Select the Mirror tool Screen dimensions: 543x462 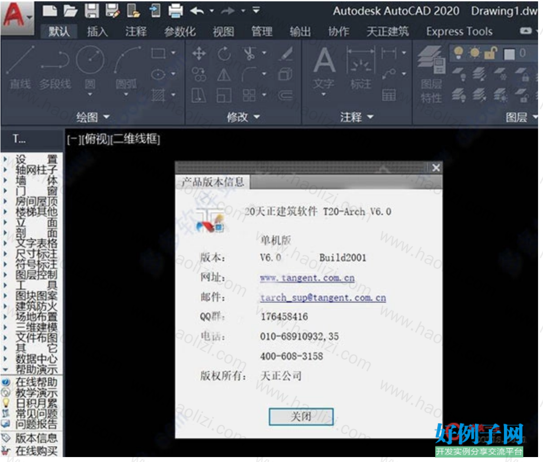224,74
